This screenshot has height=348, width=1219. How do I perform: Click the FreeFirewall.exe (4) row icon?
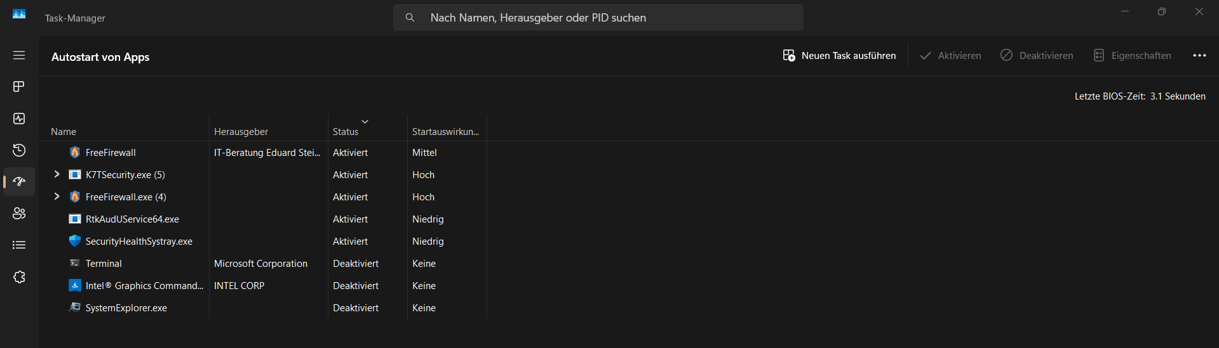tap(75, 197)
